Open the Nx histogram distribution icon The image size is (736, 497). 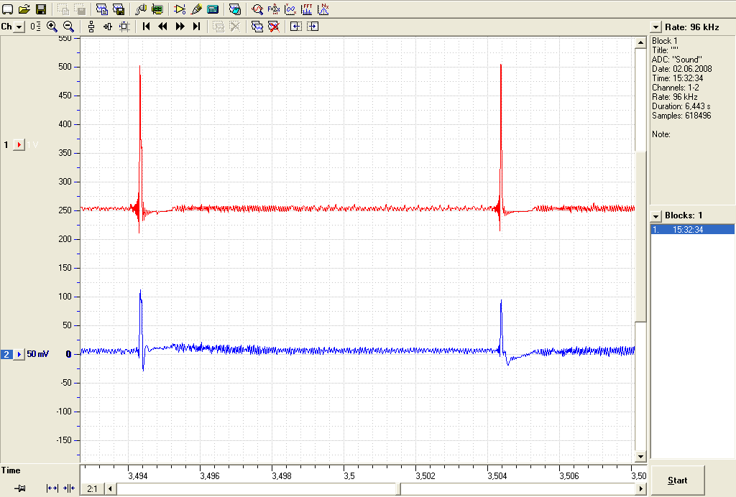point(323,9)
